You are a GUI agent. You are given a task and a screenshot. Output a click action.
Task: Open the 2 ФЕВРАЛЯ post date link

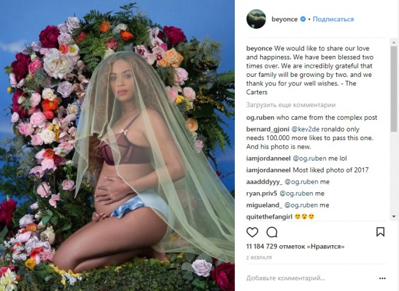tap(259, 258)
